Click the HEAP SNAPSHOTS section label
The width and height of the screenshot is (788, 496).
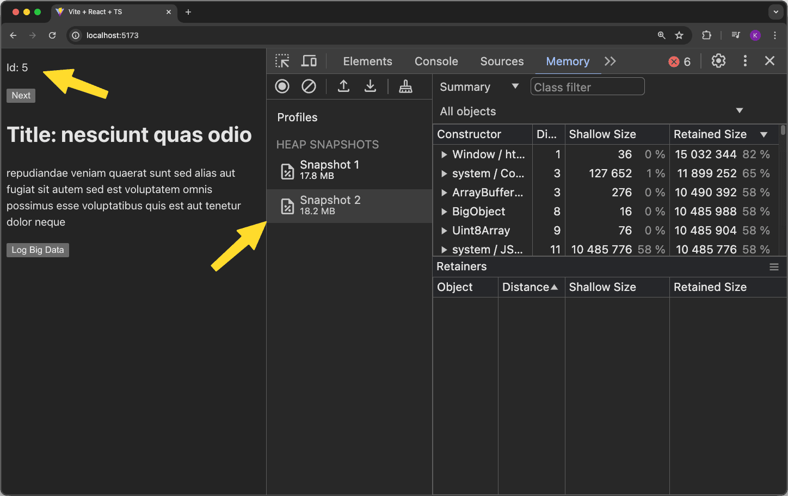(328, 145)
